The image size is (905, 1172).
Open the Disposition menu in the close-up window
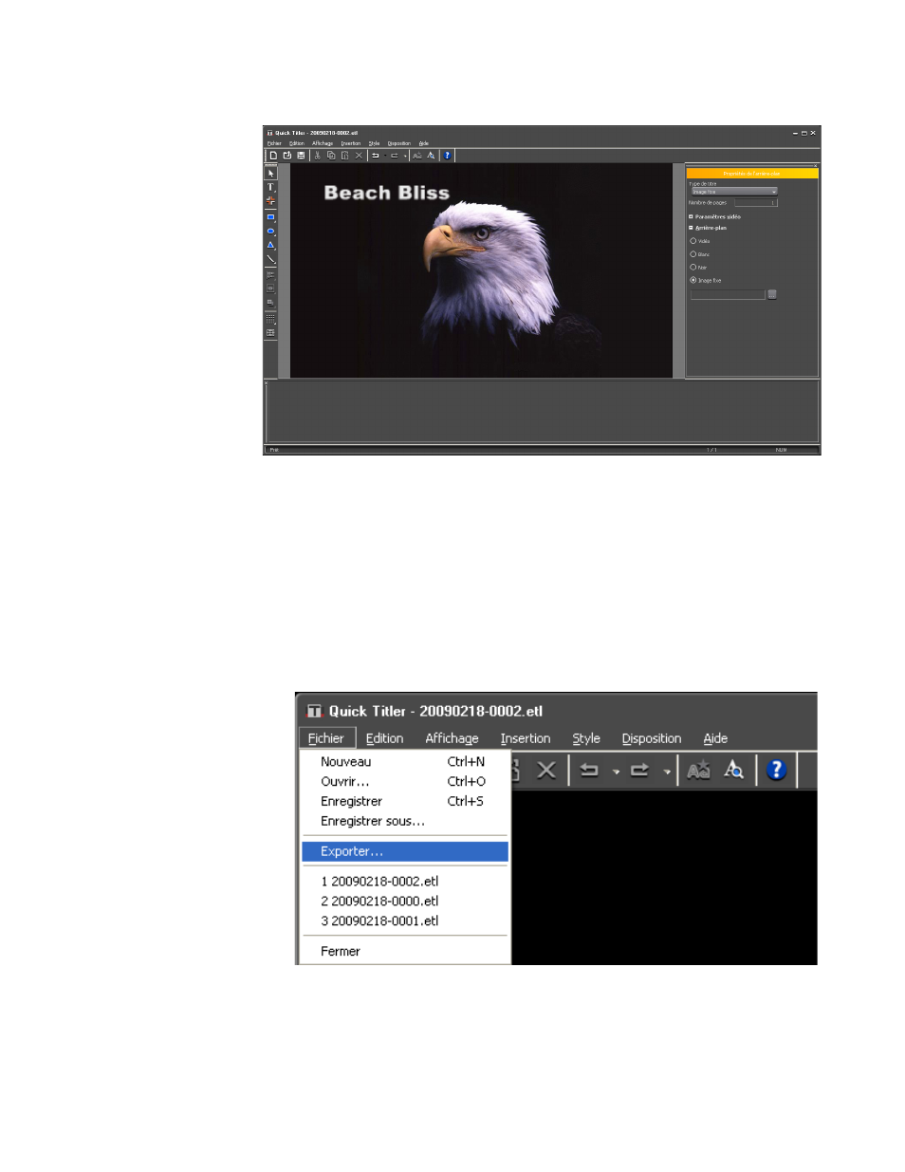652,738
